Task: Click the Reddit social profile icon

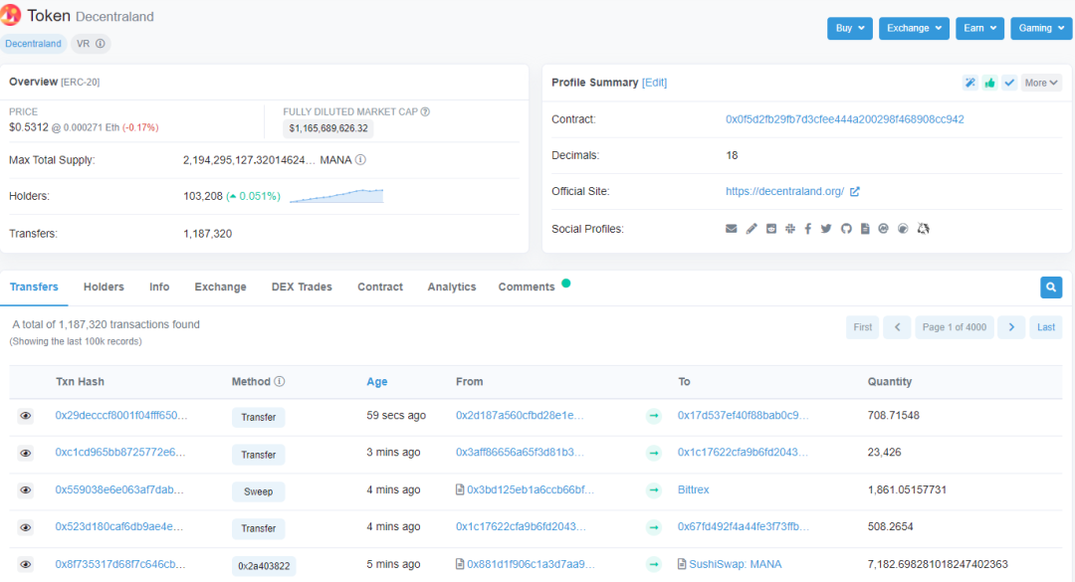Action: pos(769,229)
